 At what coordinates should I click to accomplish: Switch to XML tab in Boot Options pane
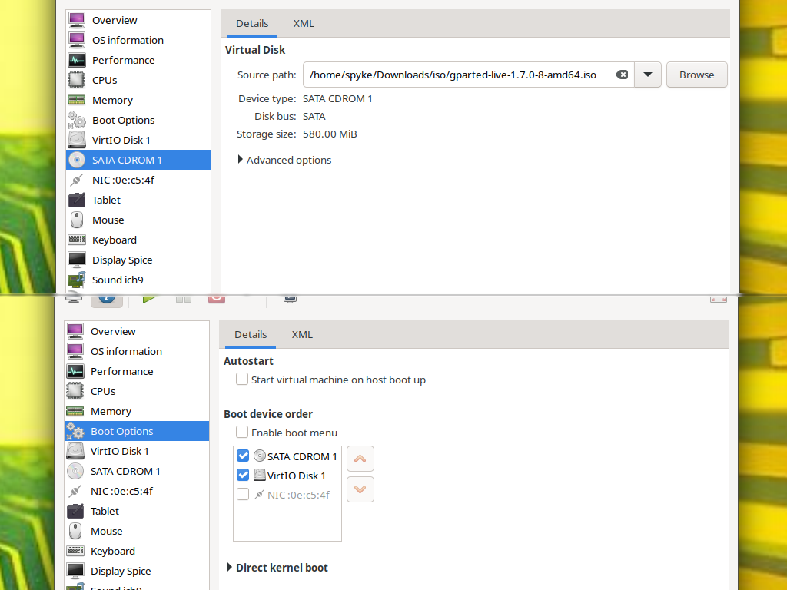tap(302, 334)
